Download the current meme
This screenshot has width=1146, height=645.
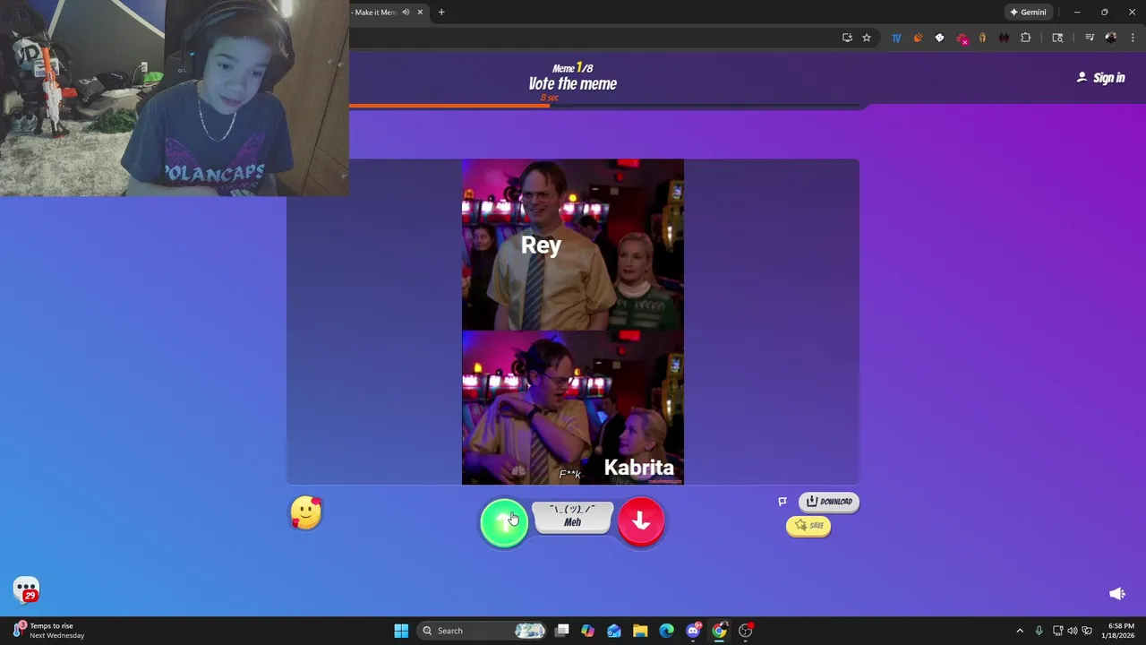point(829,502)
